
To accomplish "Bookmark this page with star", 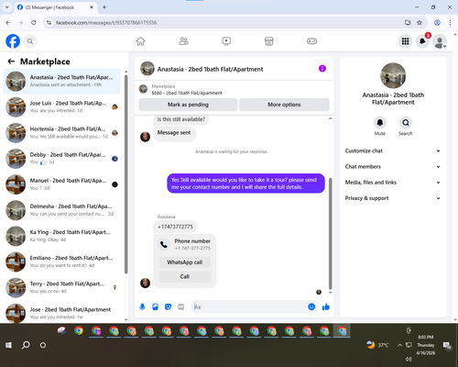I will pos(420,23).
